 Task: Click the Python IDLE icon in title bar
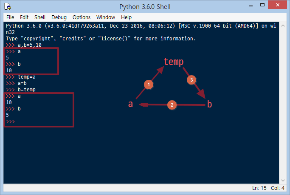click(8, 6)
